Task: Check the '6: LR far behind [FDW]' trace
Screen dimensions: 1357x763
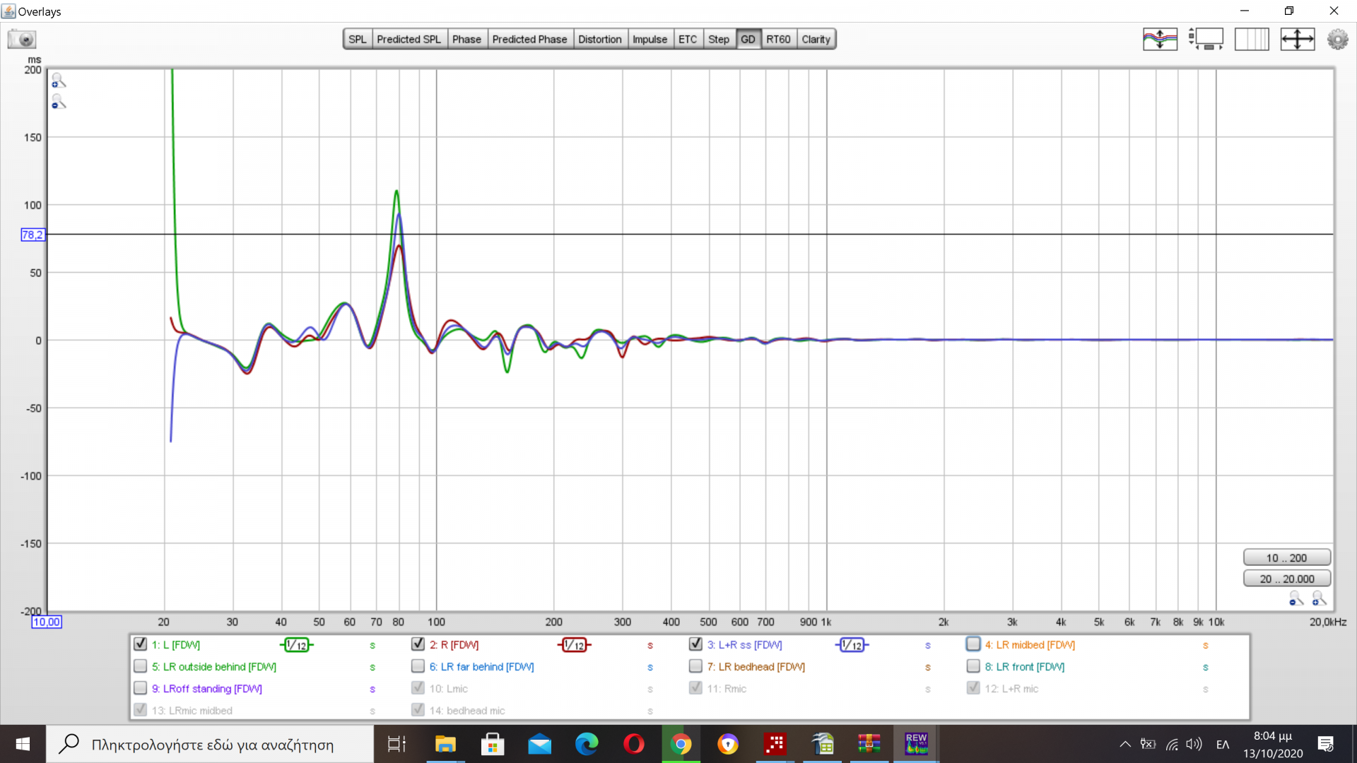Action: tap(418, 666)
